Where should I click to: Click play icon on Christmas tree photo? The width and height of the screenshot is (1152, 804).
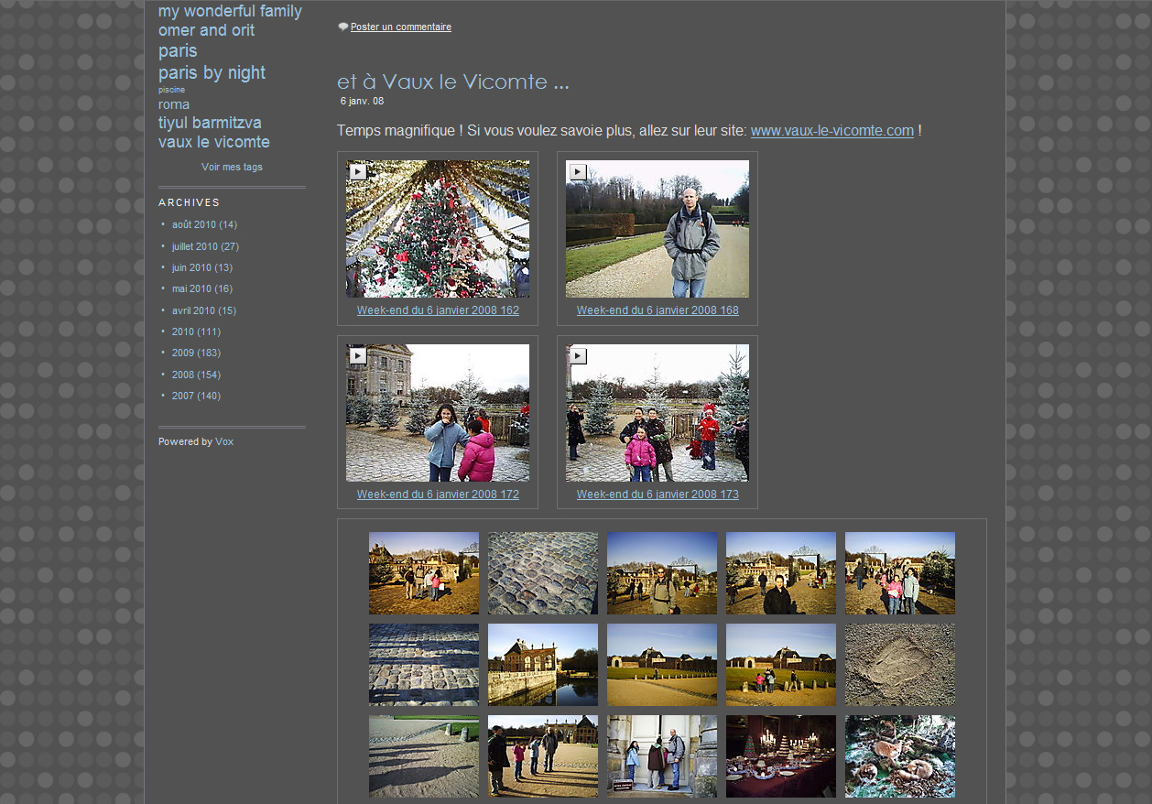pos(357,171)
